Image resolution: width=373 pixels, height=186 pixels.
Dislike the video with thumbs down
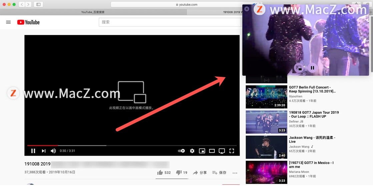182,173
